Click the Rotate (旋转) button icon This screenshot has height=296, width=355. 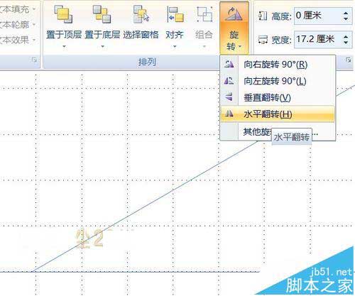click(x=234, y=13)
